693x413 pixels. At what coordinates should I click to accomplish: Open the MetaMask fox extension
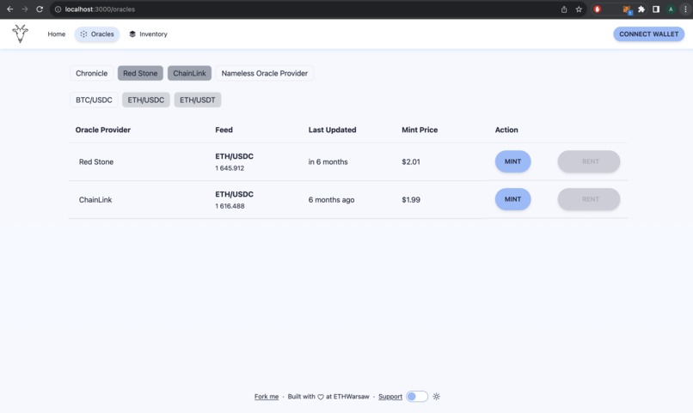627,9
